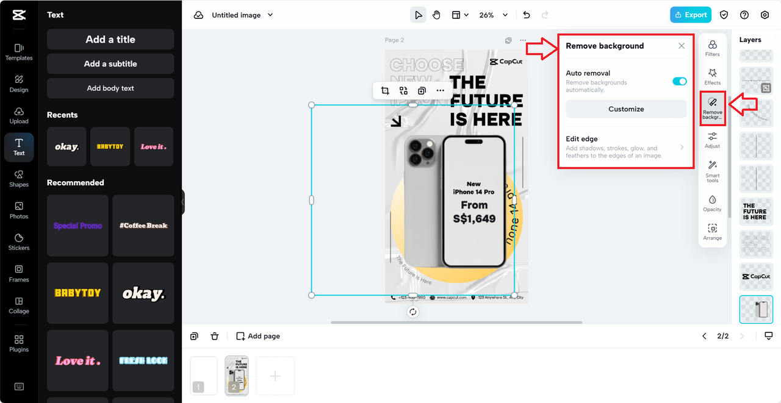Open the shield security icon
The width and height of the screenshot is (781, 403).
point(724,15)
